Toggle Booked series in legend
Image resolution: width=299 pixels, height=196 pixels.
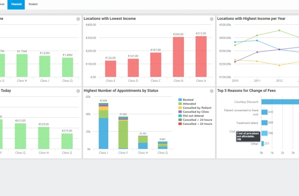186,100
